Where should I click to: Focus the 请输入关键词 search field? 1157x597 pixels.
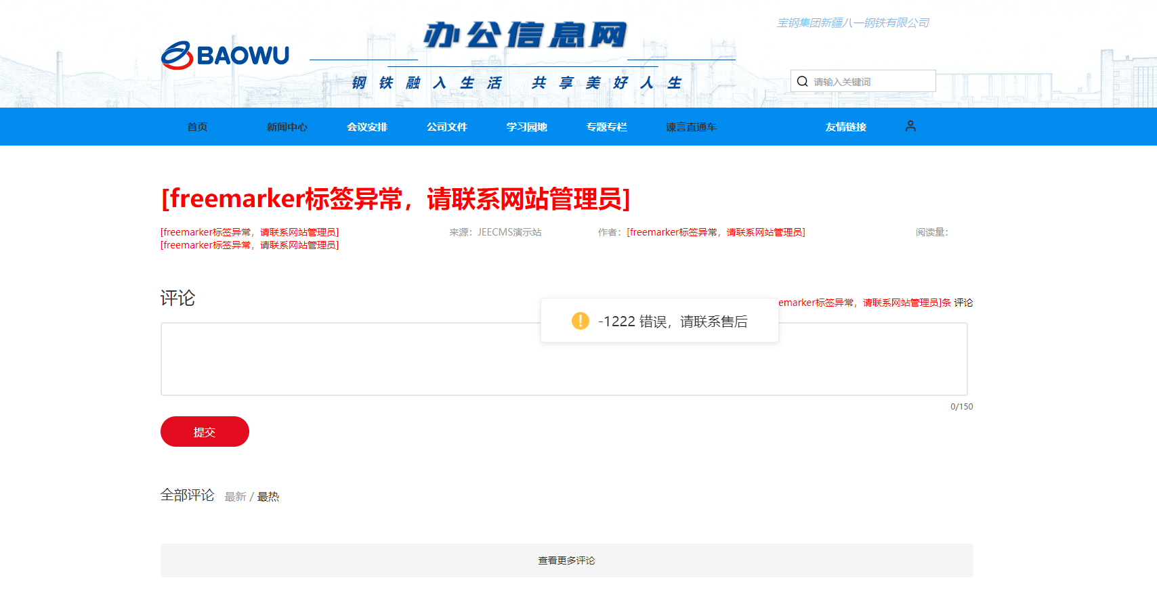coord(863,81)
